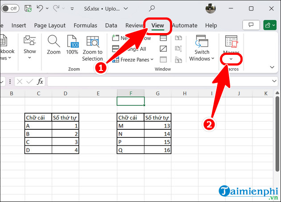The width and height of the screenshot is (281, 202).
Task: Click View Side by Side icon
Action: [x=178, y=38]
